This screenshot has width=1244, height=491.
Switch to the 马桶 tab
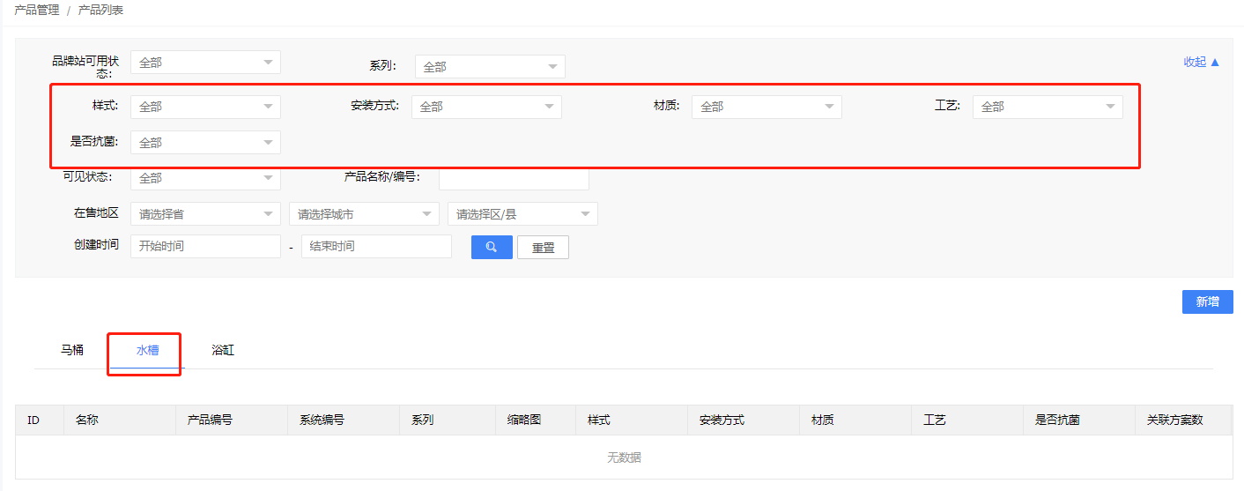pyautogui.click(x=72, y=350)
